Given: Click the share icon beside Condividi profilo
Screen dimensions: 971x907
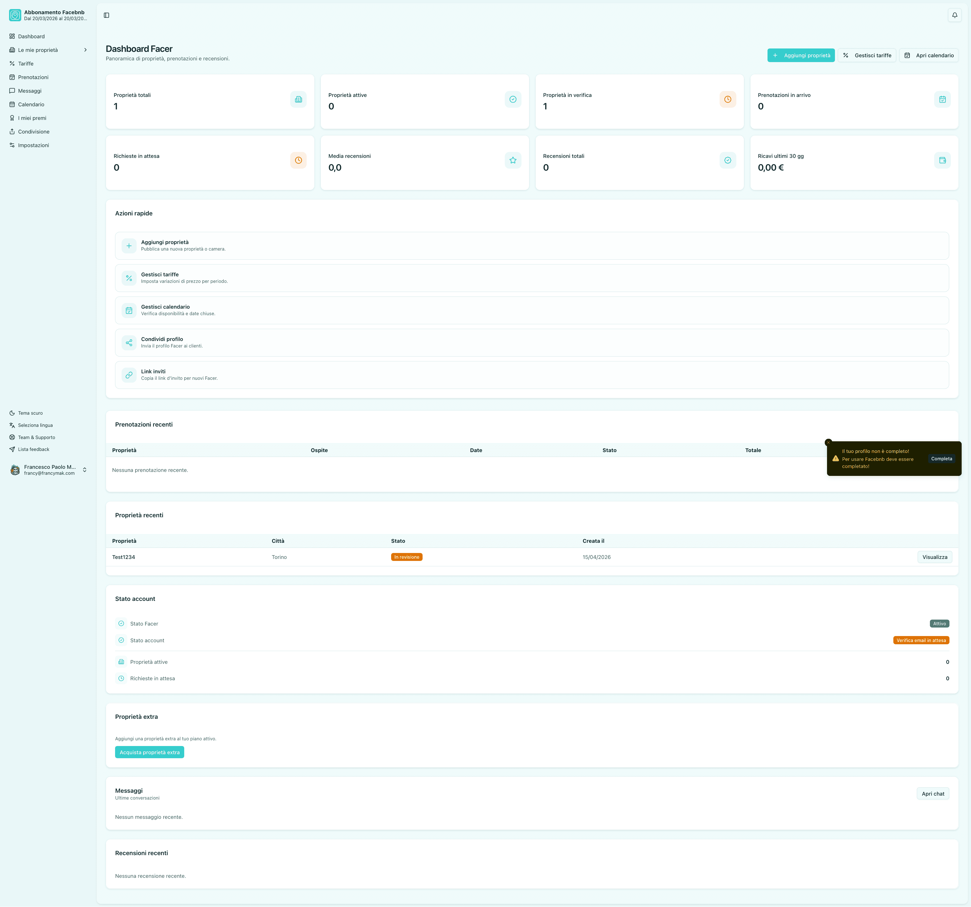Looking at the screenshot, I should point(129,342).
